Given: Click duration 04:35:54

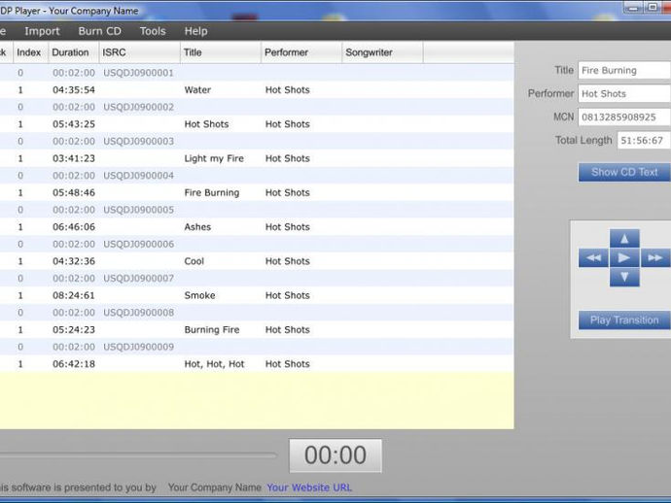Looking at the screenshot, I should [x=74, y=90].
